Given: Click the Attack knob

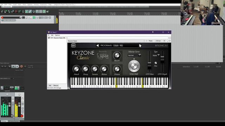Looking at the screenshot, I should pos(76,69).
